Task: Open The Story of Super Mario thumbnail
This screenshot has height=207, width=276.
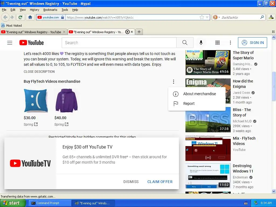Action: coord(208,63)
